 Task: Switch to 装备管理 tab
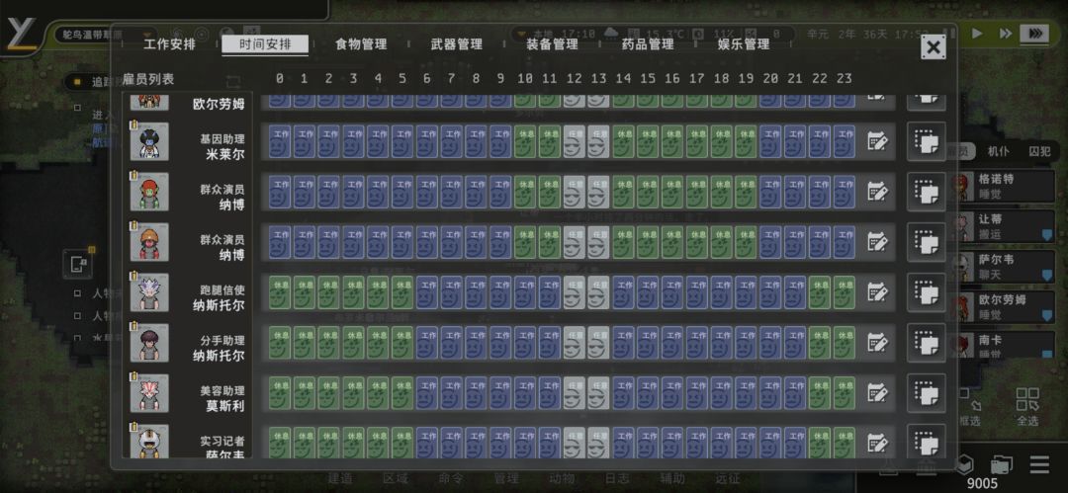pyautogui.click(x=552, y=44)
